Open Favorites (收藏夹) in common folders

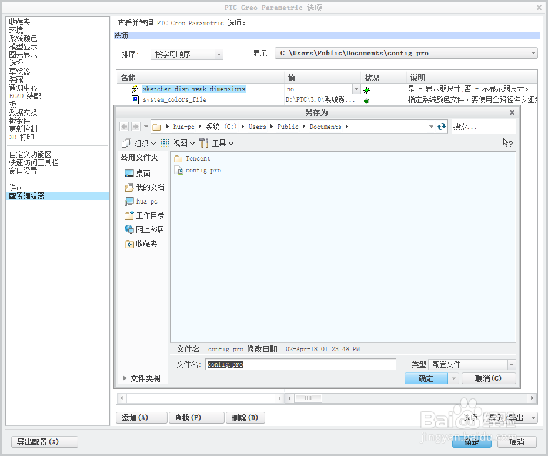pos(141,244)
